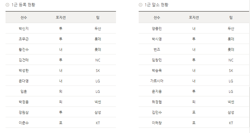Select the 포지션 header in 말소 table
This screenshot has height=133, width=250.
coord(194,17)
